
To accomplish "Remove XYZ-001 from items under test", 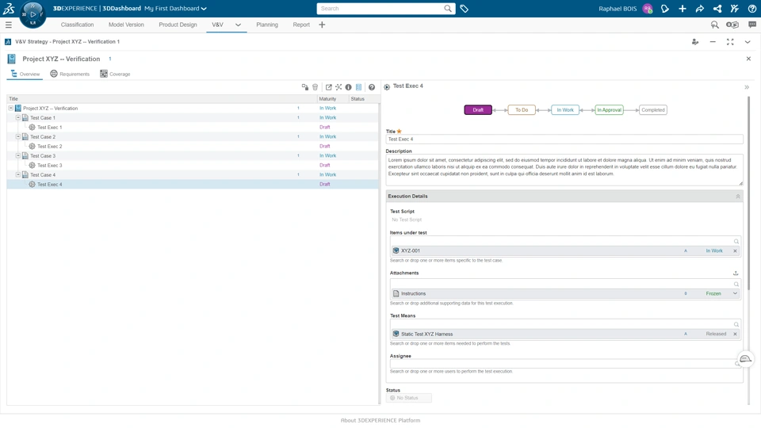I will [735, 251].
